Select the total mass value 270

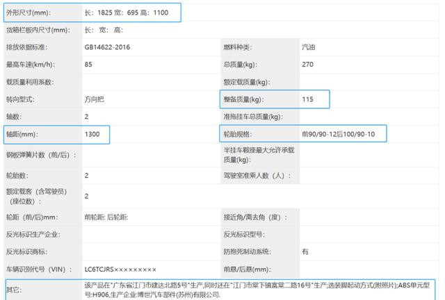307,65
